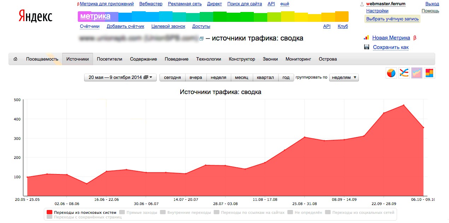The width and height of the screenshot is (449, 223).
Task: Go to the home icon in navigation bar
Action: pos(15,59)
